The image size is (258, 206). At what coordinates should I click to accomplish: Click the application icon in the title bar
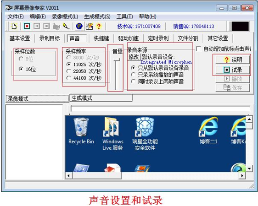(x=9, y=8)
